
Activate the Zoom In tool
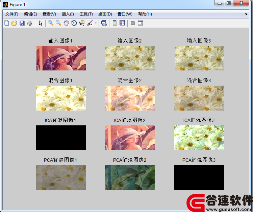tap(51, 23)
